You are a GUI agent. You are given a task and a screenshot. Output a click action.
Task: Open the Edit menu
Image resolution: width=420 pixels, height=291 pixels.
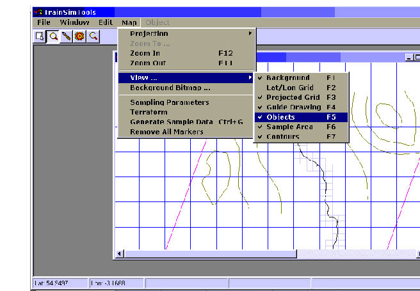click(x=106, y=22)
